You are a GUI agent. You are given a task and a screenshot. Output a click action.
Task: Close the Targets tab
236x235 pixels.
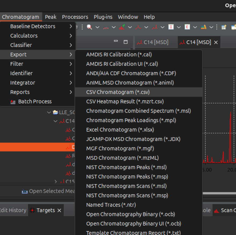tap(59, 210)
